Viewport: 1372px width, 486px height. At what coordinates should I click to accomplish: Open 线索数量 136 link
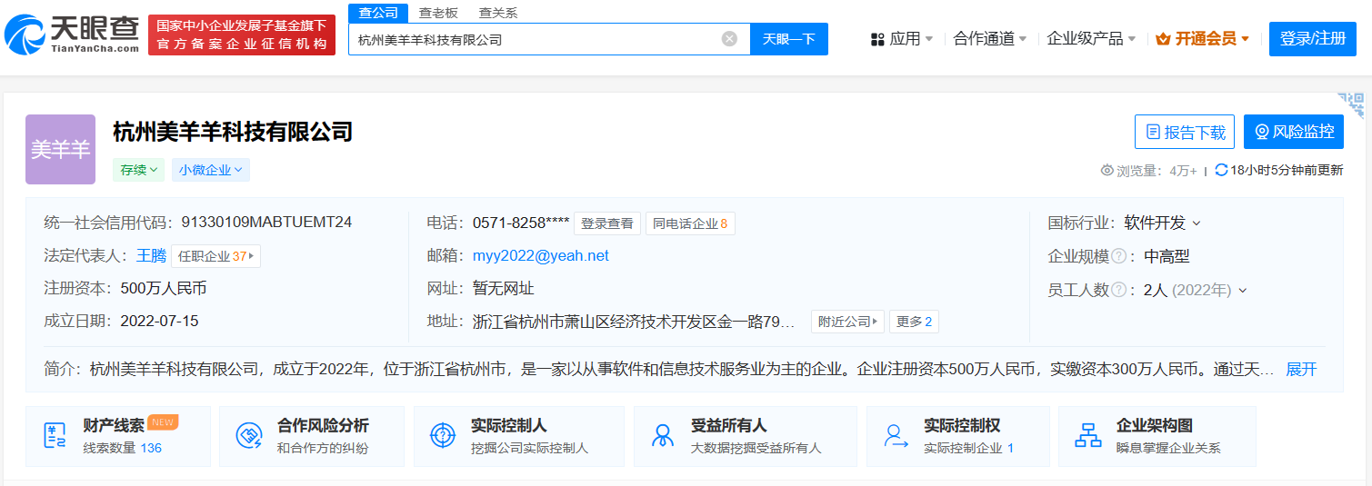122,448
